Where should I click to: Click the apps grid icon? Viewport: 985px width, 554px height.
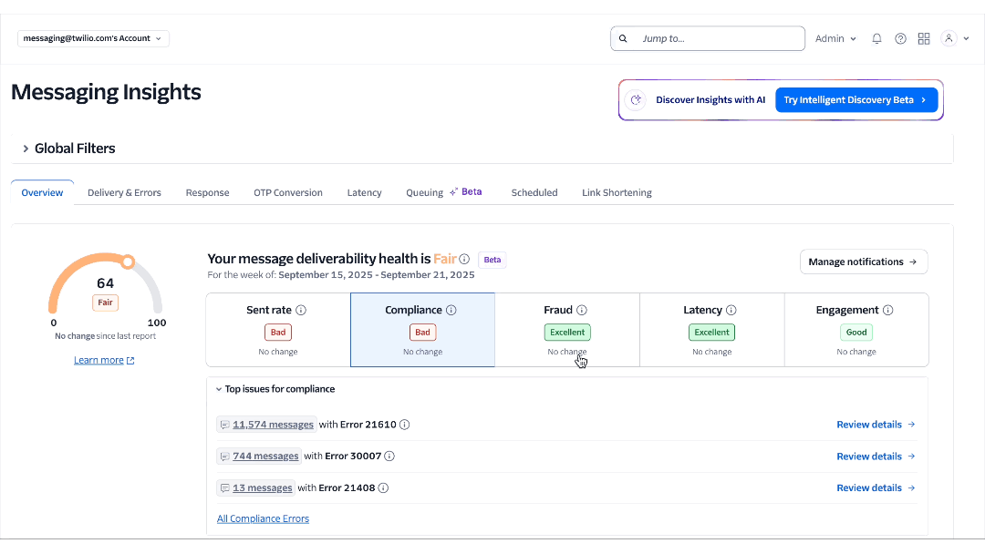pyautogui.click(x=924, y=38)
